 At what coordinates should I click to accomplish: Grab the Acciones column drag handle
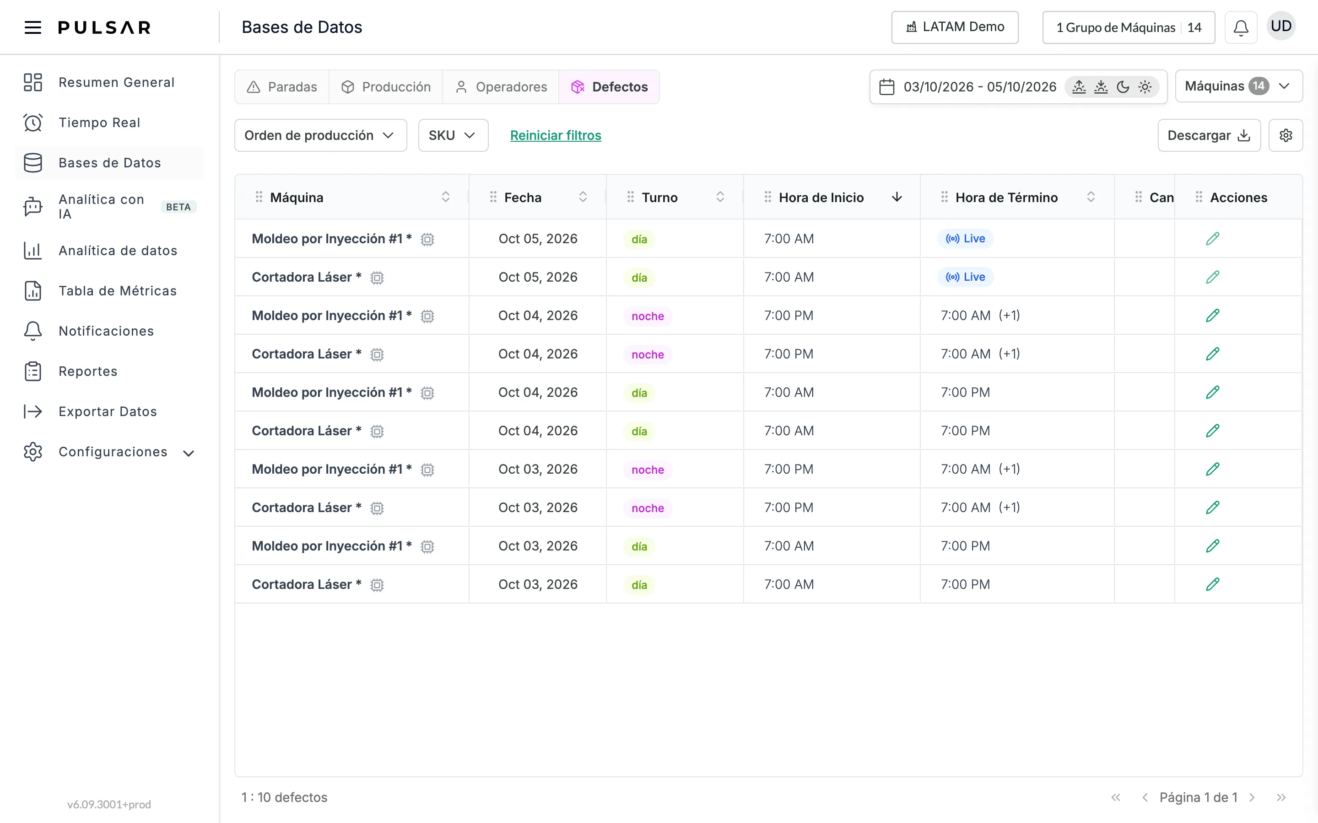(1199, 197)
